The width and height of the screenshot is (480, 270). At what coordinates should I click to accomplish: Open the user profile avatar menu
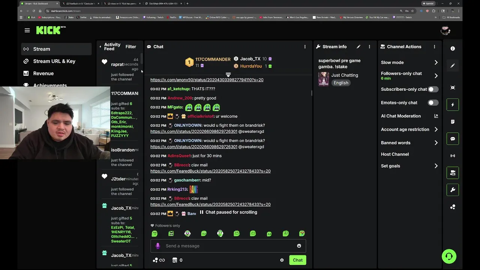point(445,30)
